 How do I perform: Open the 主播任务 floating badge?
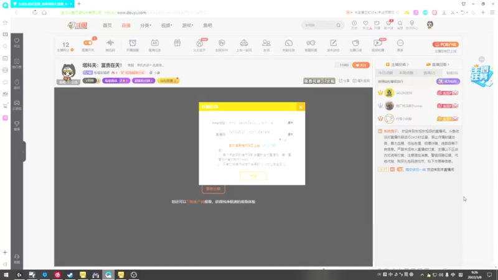[481, 75]
